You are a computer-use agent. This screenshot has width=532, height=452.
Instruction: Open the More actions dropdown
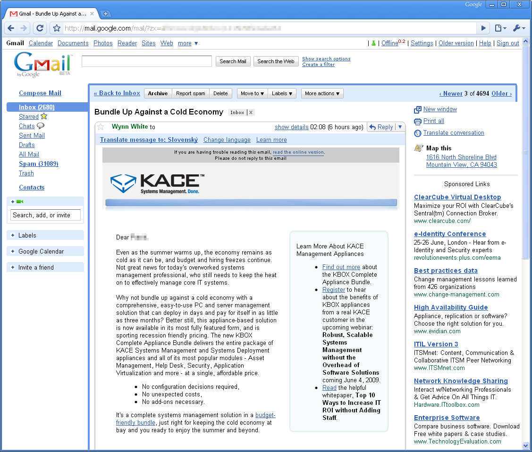point(322,93)
